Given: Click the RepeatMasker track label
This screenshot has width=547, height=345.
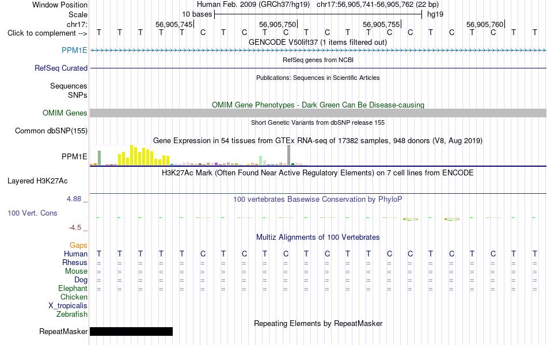Looking at the screenshot, I should (63, 331).
